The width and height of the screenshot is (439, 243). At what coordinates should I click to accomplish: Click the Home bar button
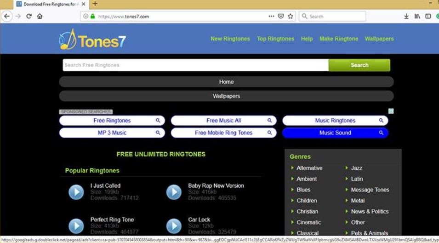[226, 82]
